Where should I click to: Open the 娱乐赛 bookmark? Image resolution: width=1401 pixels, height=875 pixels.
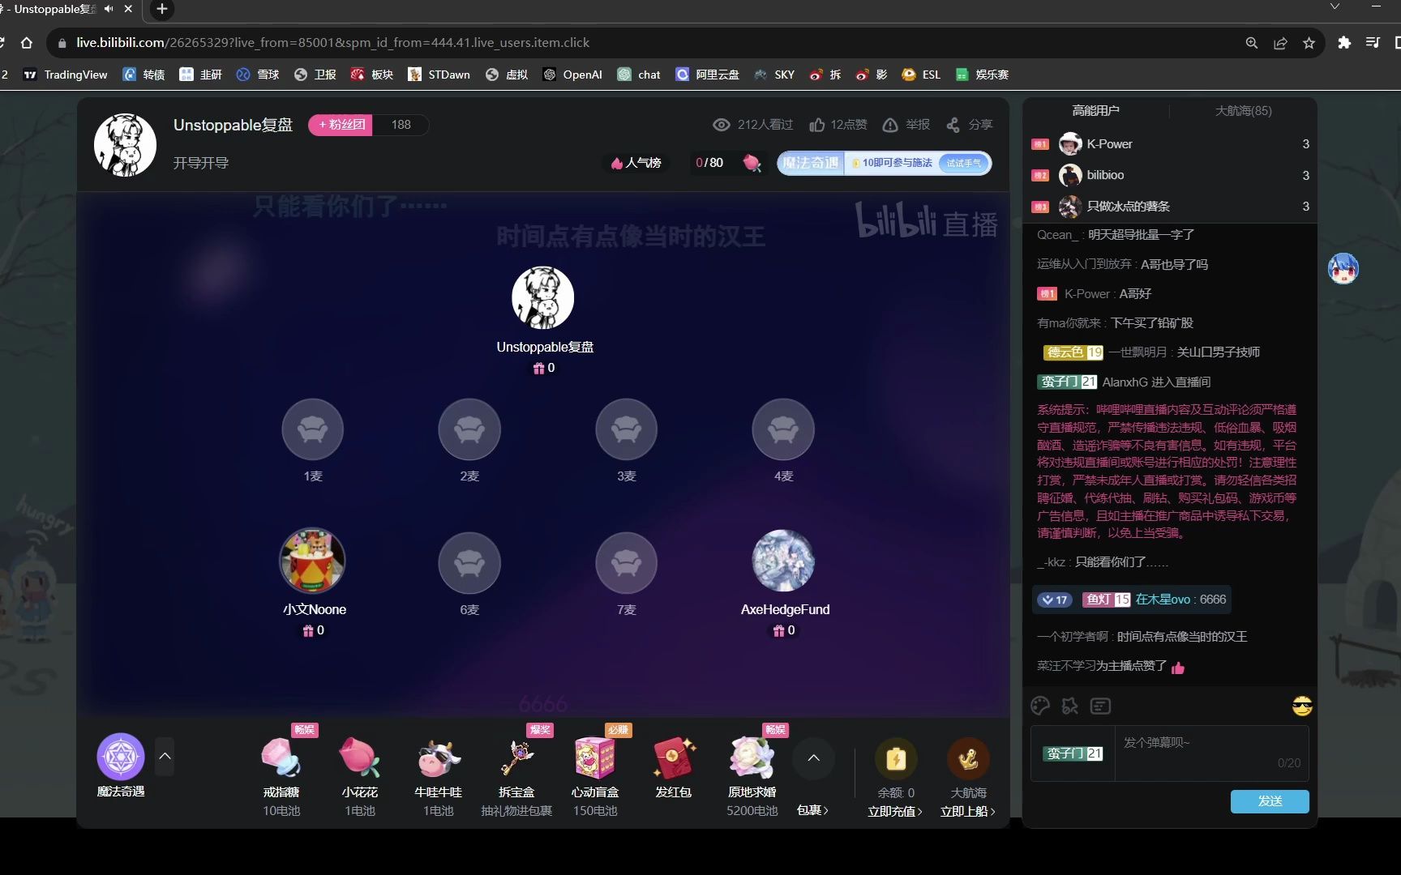(982, 75)
